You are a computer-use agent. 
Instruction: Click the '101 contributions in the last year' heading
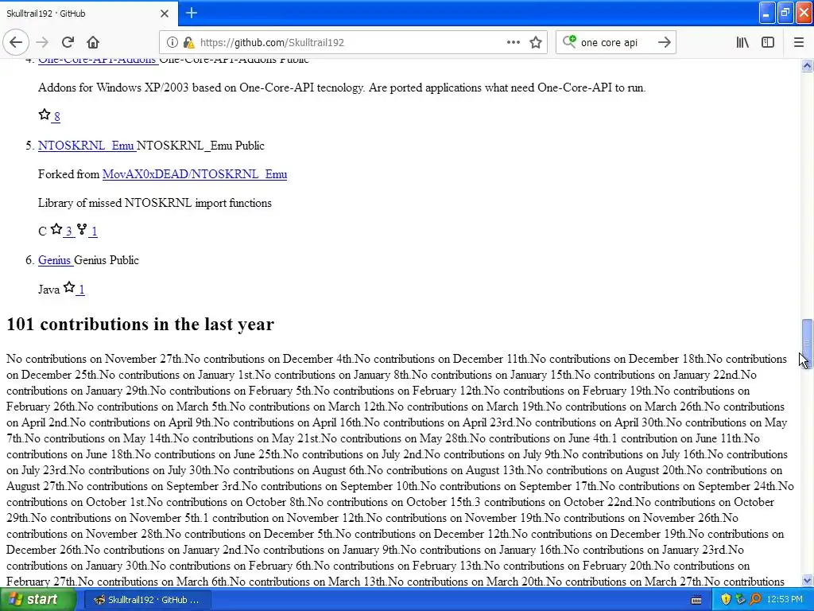click(x=140, y=325)
